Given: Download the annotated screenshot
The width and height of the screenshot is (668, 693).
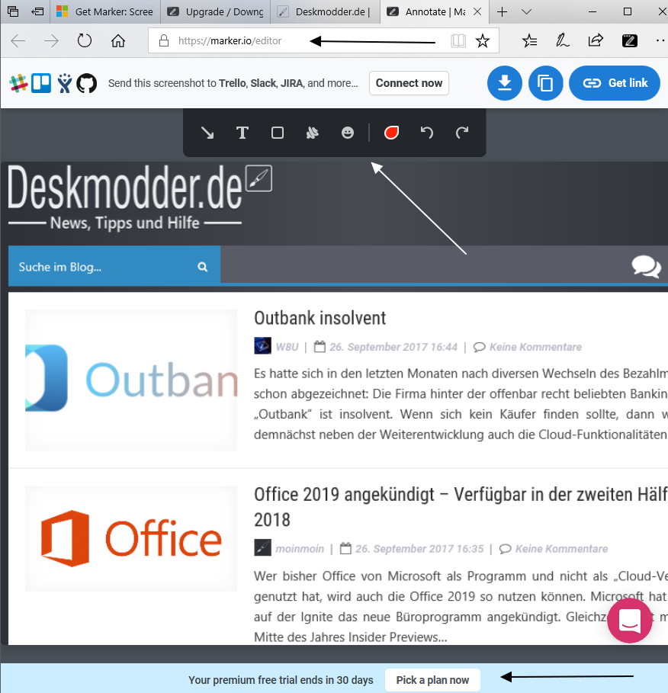Looking at the screenshot, I should click(x=504, y=83).
